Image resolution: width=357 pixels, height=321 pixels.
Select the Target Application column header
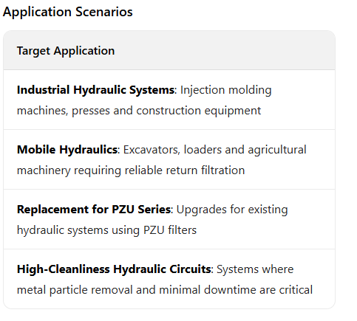click(x=66, y=51)
